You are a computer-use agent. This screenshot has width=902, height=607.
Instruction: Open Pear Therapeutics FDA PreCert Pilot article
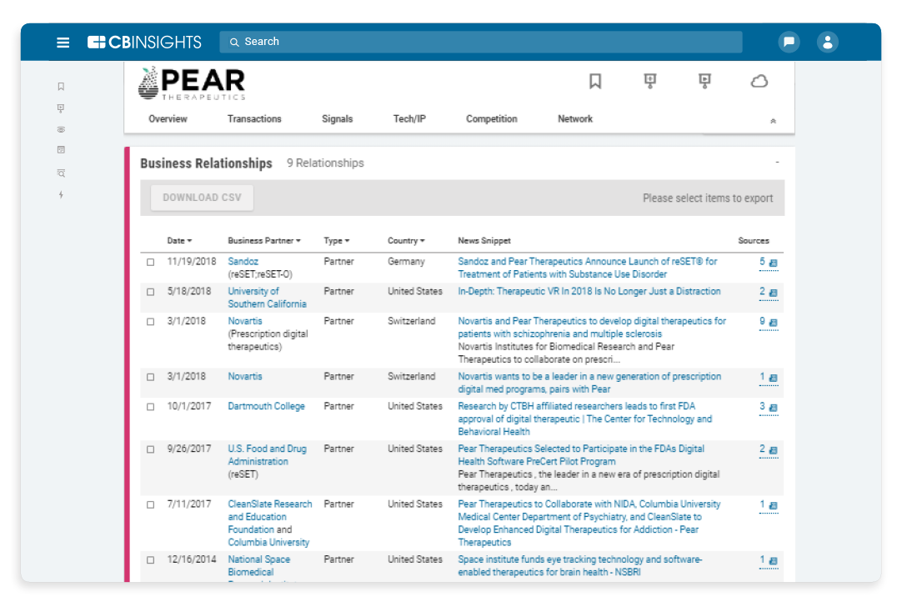tap(581, 455)
